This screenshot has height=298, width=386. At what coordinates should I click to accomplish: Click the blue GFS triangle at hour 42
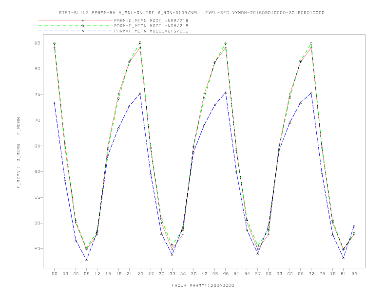[x=204, y=125]
